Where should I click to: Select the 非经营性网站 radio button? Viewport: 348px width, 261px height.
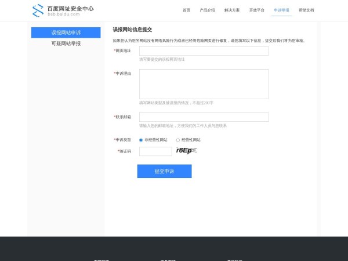pyautogui.click(x=141, y=140)
